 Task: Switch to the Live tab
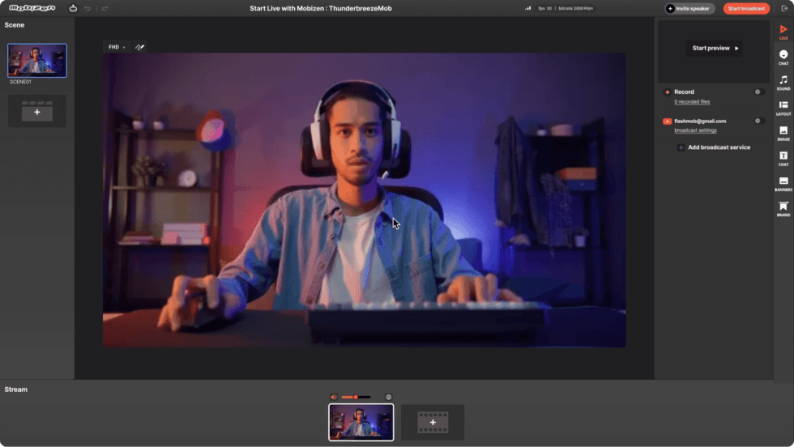pos(783,32)
